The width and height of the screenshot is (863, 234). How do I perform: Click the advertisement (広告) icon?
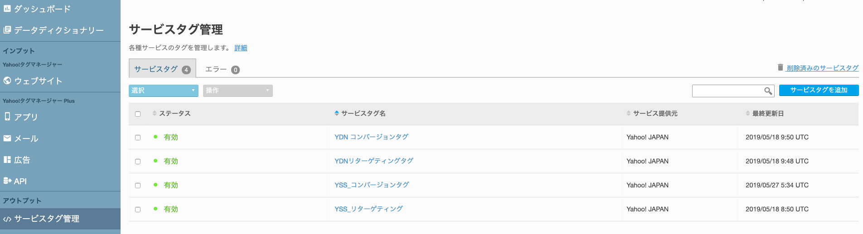7,160
